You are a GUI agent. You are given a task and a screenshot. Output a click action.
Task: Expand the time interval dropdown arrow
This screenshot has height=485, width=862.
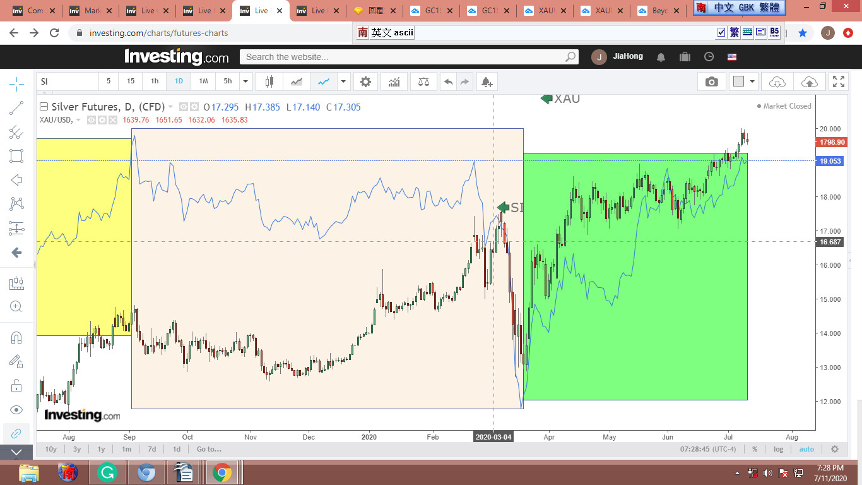coord(246,81)
